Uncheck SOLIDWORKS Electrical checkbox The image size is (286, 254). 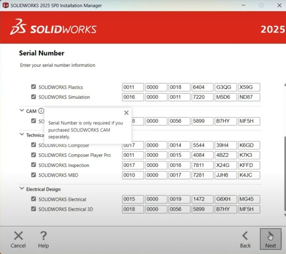pos(34,199)
